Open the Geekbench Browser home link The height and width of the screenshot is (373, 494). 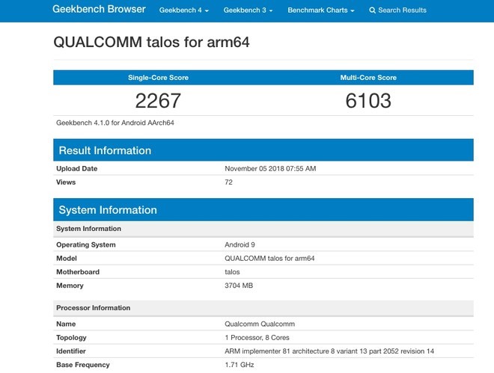99,9
